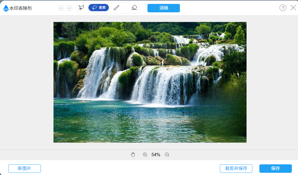Close the watermark remover window
The height and width of the screenshot is (175, 298).
coord(293,8)
